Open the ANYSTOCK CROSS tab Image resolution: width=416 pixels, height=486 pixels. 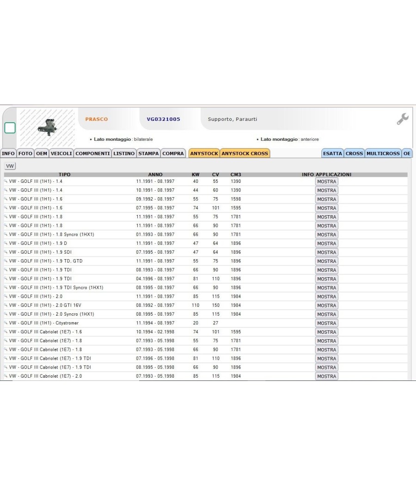click(x=245, y=153)
